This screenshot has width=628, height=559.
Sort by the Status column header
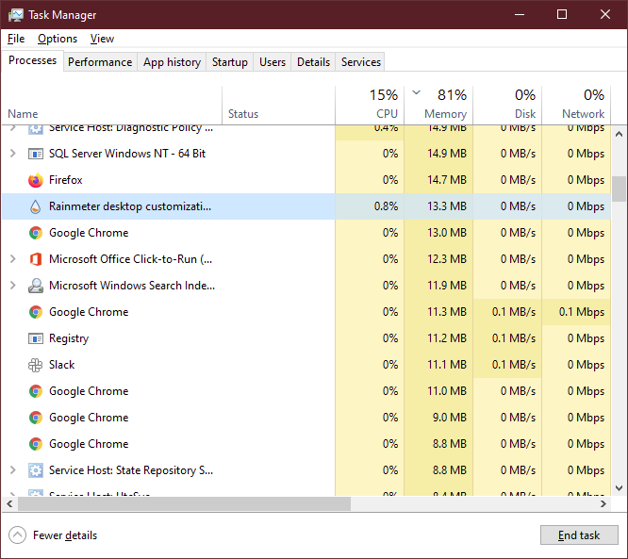pos(278,105)
